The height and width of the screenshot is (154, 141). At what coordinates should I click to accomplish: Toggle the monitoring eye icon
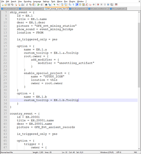94,5
